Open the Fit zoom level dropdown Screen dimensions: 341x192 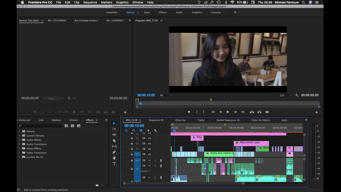coord(166,95)
